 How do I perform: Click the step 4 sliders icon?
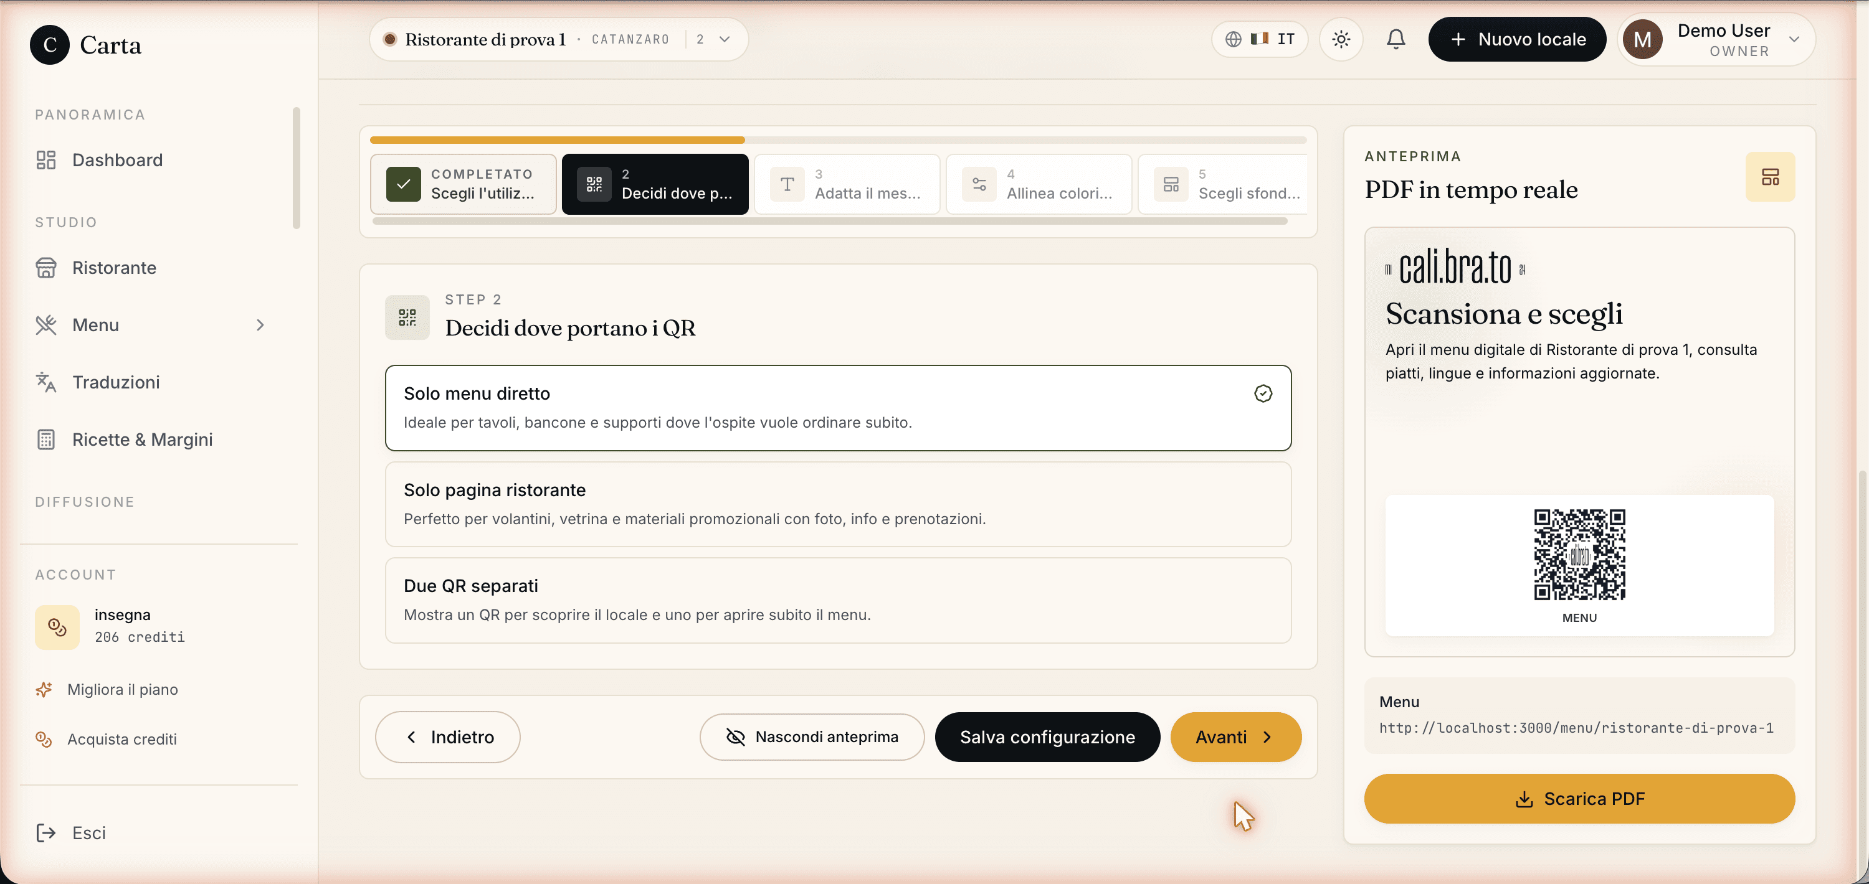[x=979, y=184]
